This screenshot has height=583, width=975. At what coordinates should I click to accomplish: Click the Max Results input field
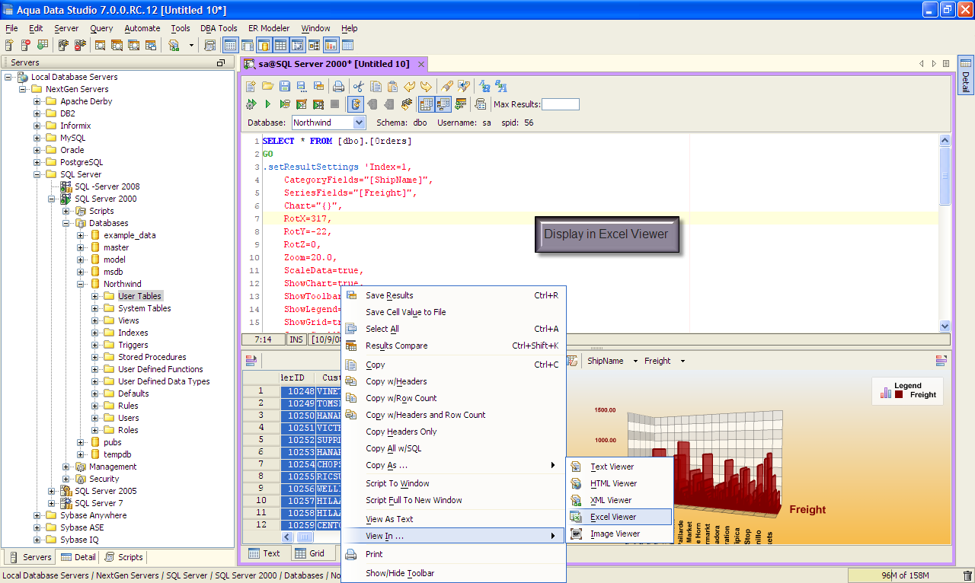[x=560, y=104]
